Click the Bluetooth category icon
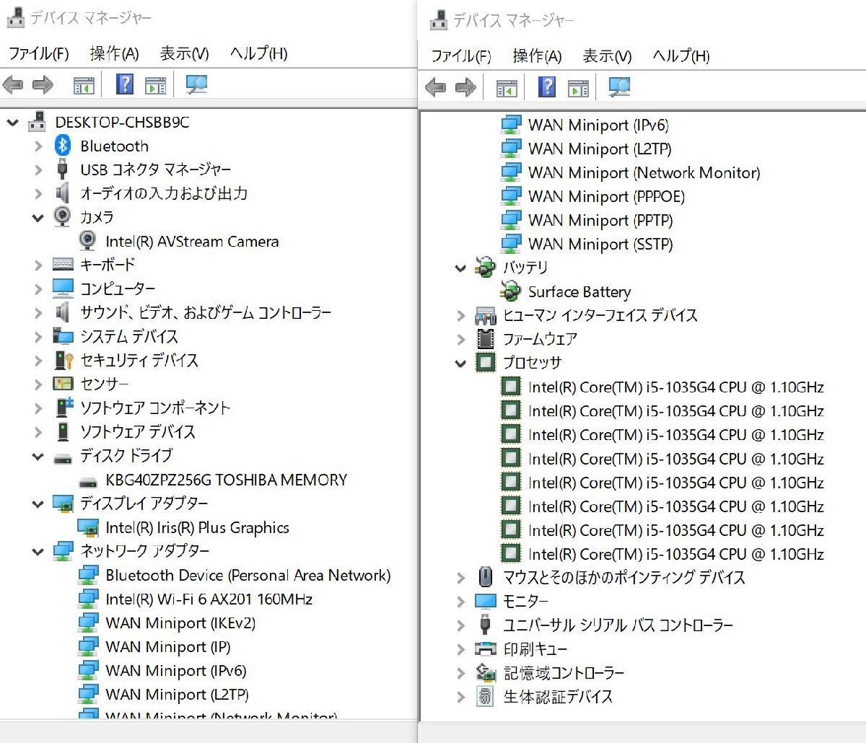The width and height of the screenshot is (866, 743). tap(63, 146)
